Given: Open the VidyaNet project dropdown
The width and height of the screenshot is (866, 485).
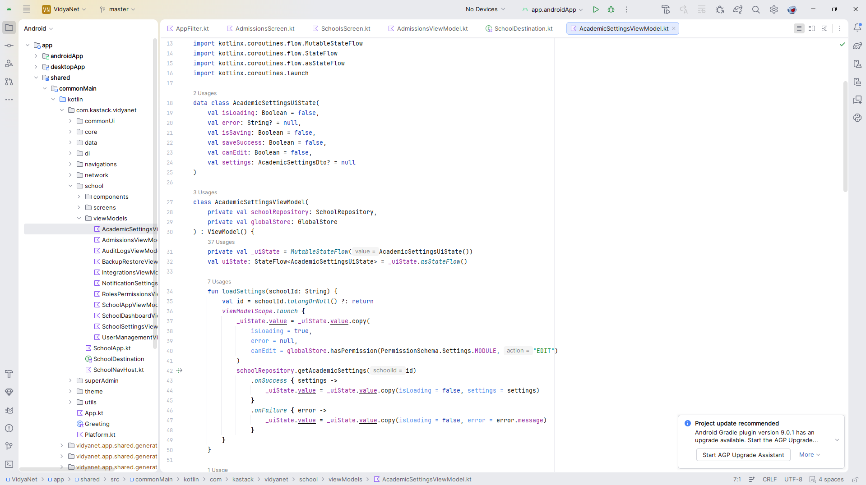Looking at the screenshot, I should [x=64, y=9].
